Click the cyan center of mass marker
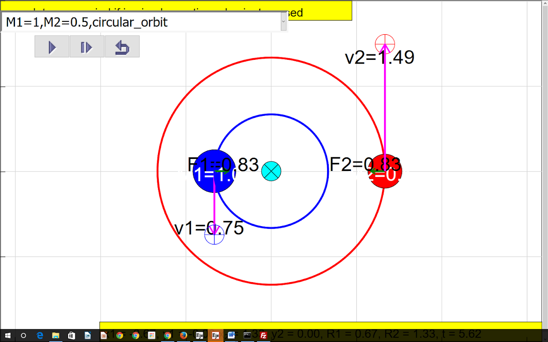 click(x=271, y=171)
